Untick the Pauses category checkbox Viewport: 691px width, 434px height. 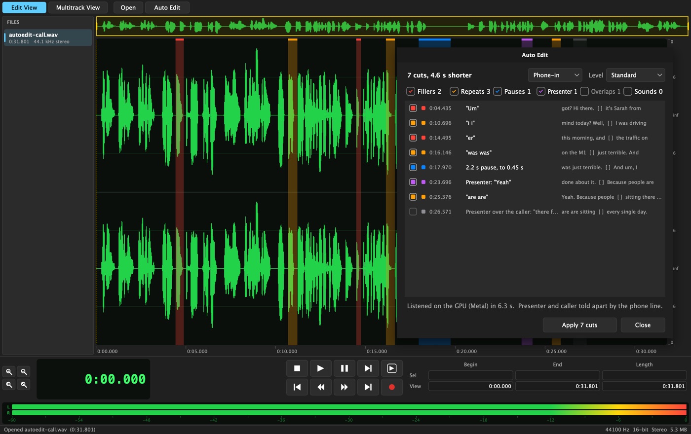(x=498, y=91)
